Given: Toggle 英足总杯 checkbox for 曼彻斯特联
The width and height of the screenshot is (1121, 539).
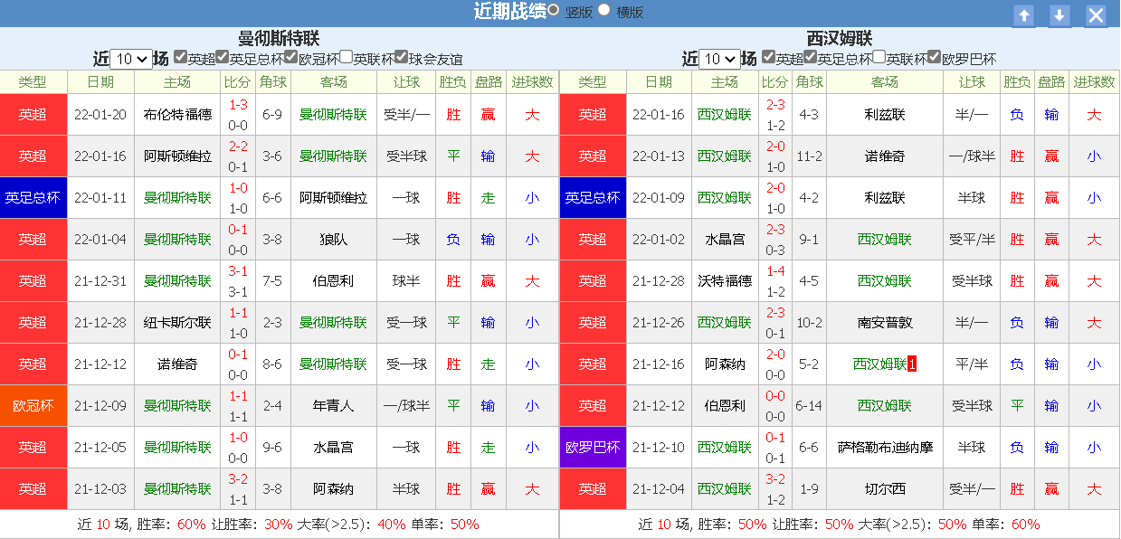Looking at the screenshot, I should click(222, 56).
